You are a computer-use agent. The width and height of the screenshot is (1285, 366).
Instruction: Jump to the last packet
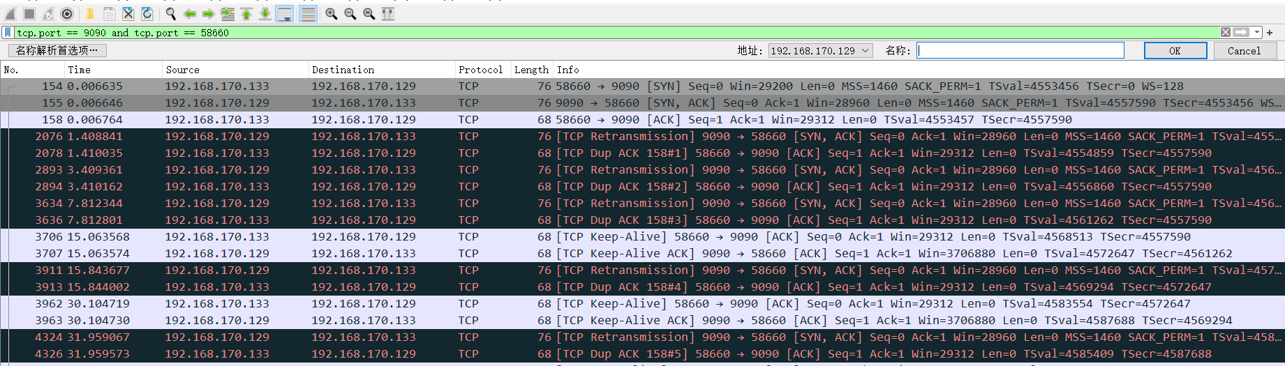coord(265,13)
